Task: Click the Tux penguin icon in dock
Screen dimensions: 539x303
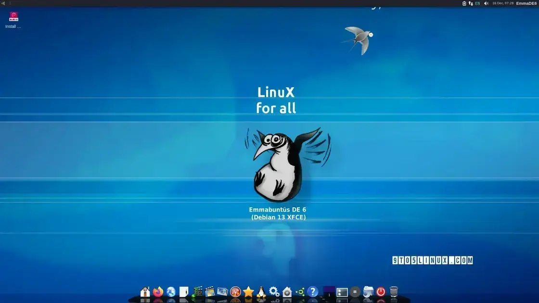Action: (x=261, y=291)
